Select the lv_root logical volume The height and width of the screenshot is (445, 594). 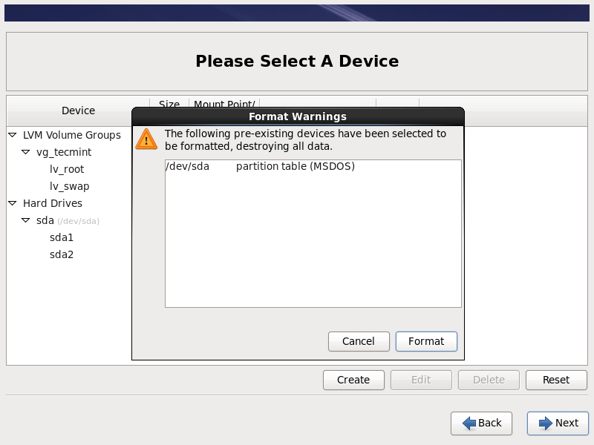(x=67, y=169)
